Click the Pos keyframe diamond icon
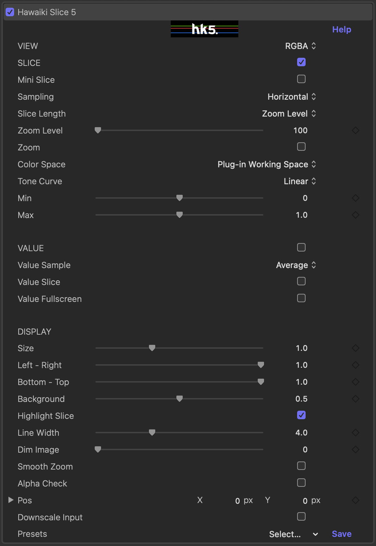The image size is (376, 546). click(x=356, y=500)
